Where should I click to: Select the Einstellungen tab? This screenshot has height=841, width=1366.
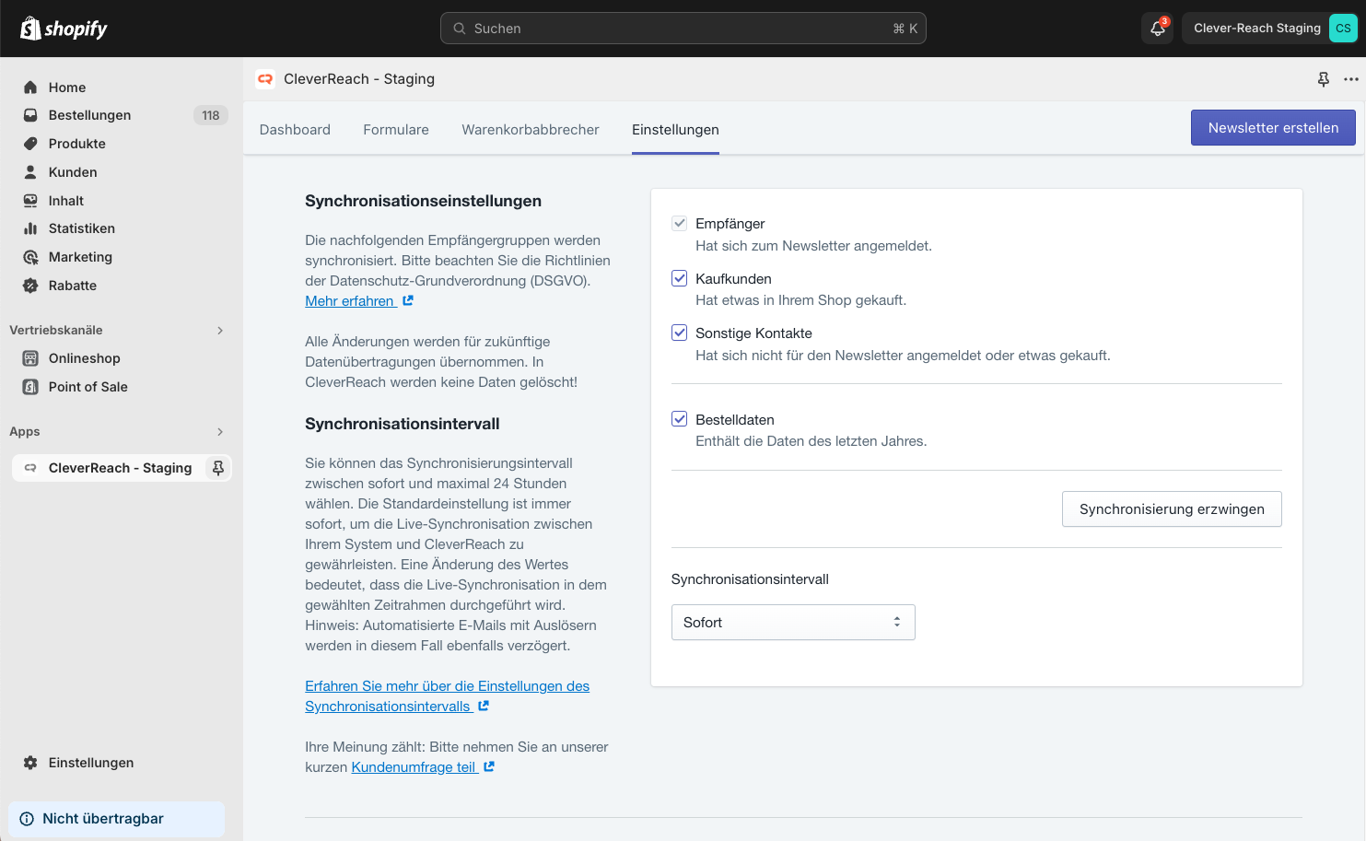(675, 130)
